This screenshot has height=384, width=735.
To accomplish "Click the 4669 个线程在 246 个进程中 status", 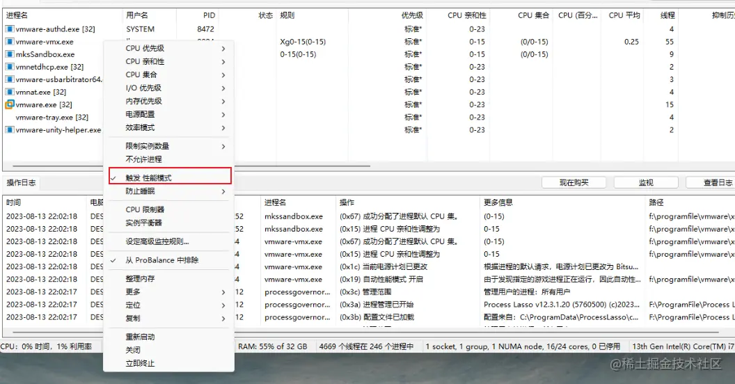I will (x=367, y=346).
